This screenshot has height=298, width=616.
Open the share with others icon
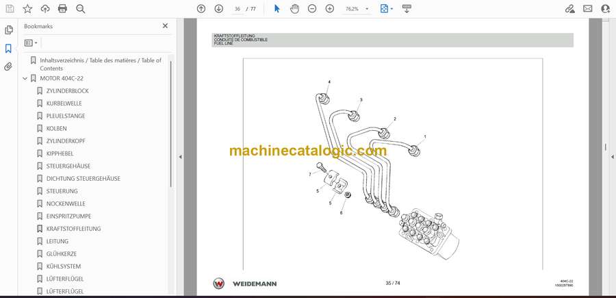[x=606, y=9]
